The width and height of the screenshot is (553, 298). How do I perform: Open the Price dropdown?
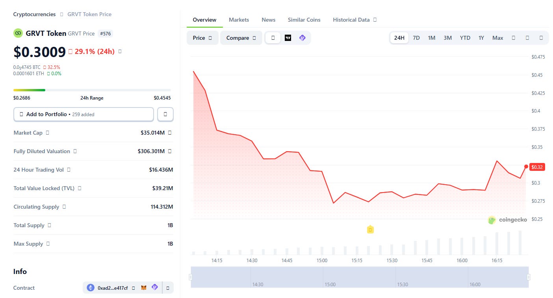[x=202, y=38]
